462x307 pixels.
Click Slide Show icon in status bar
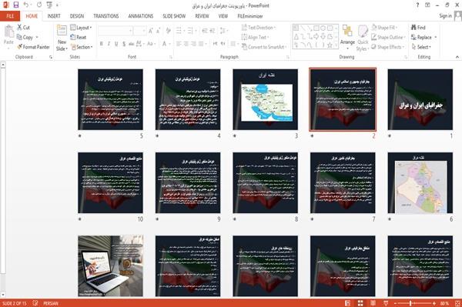click(x=386, y=303)
